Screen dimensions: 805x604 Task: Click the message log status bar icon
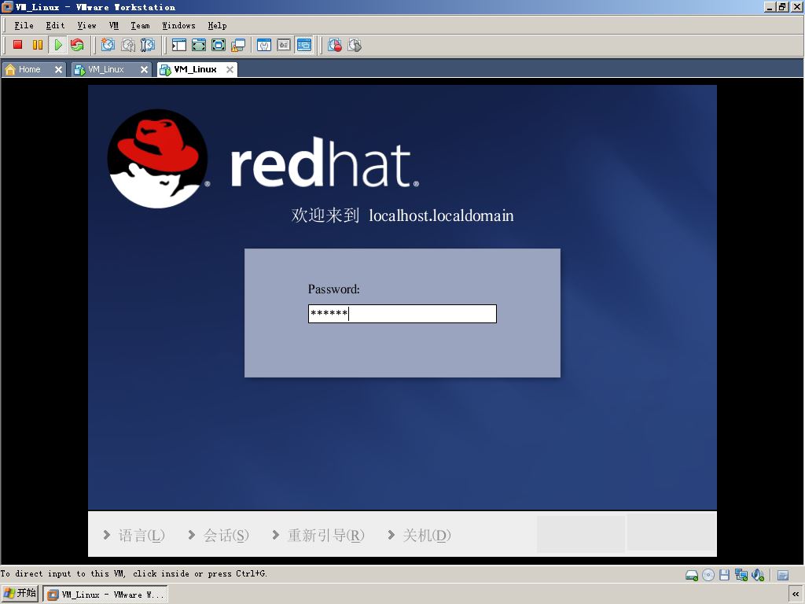coord(783,575)
